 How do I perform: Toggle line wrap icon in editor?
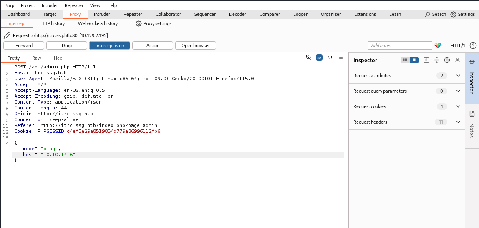click(319, 58)
